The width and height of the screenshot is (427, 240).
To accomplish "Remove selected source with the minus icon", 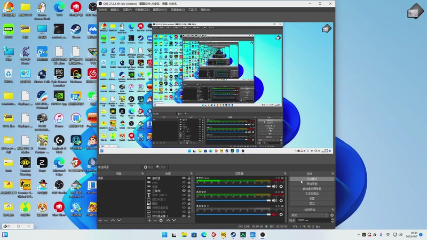I will [x=155, y=220].
